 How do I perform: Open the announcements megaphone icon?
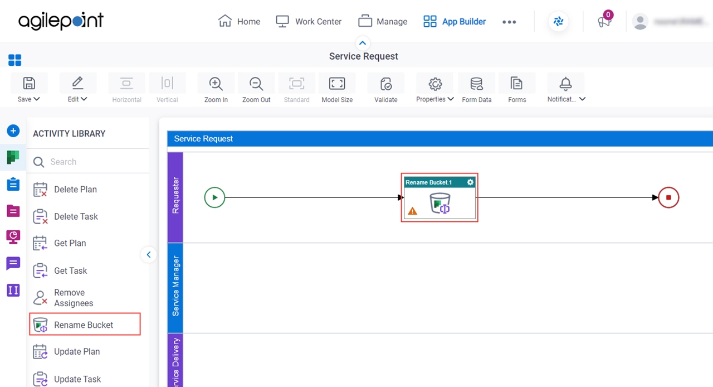pos(604,21)
